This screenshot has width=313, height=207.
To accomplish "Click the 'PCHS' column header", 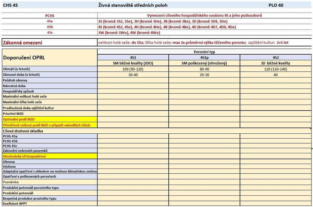I will click(x=50, y=16).
